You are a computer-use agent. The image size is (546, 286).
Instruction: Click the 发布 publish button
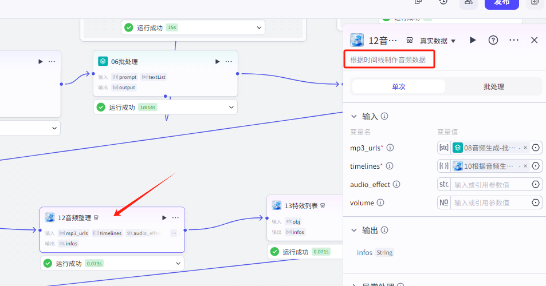click(x=502, y=3)
